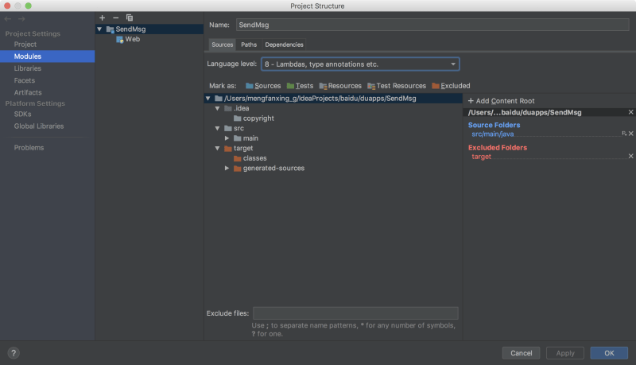Collapse the src folder node

[x=217, y=128]
